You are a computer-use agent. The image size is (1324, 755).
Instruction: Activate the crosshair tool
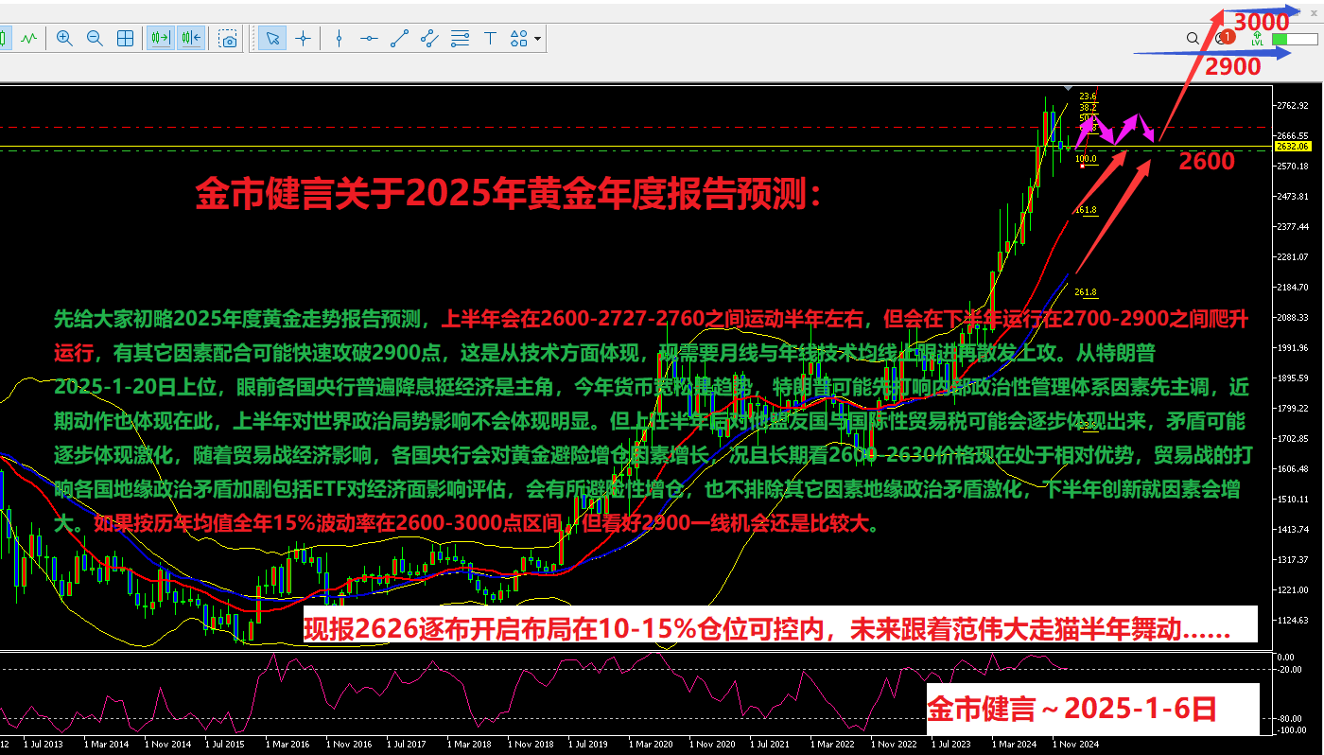(303, 39)
